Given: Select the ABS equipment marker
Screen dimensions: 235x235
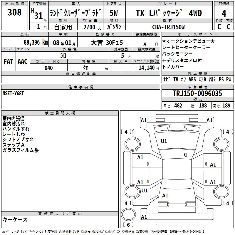Looking at the screenshot, I should point(192,79).
